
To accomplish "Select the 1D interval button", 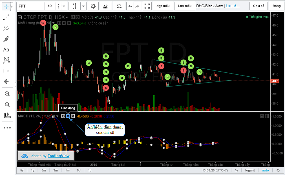I will click(x=50, y=6).
